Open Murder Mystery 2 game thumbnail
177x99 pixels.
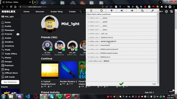coord(69,70)
